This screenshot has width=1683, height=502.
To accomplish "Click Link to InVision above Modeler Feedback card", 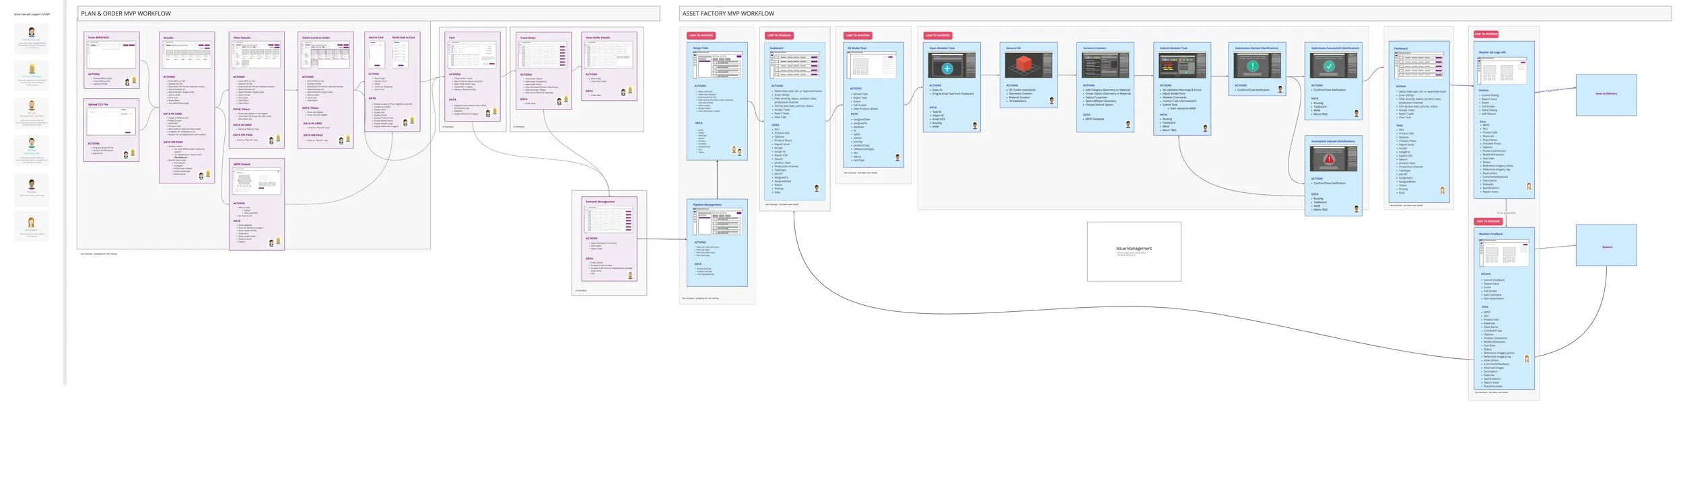I will pyautogui.click(x=1488, y=221).
